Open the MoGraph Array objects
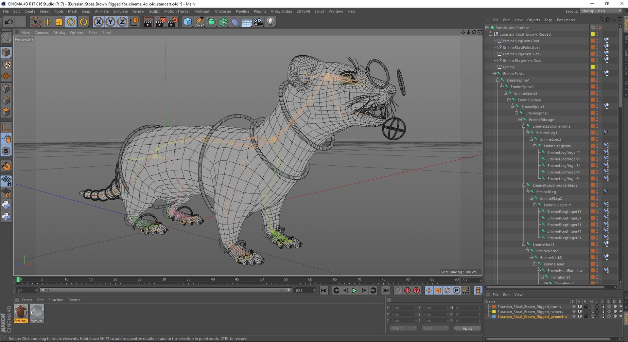The height and width of the screenshot is (342, 628). (223, 22)
